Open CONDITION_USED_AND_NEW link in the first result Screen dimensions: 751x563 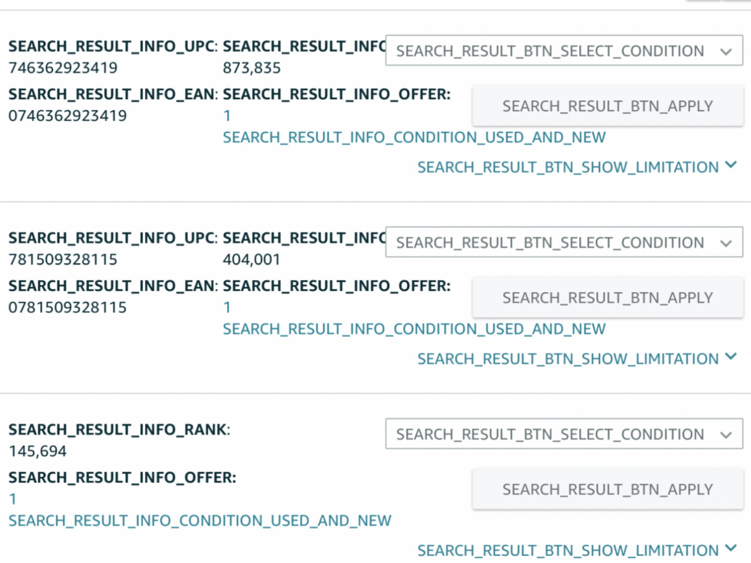click(414, 137)
